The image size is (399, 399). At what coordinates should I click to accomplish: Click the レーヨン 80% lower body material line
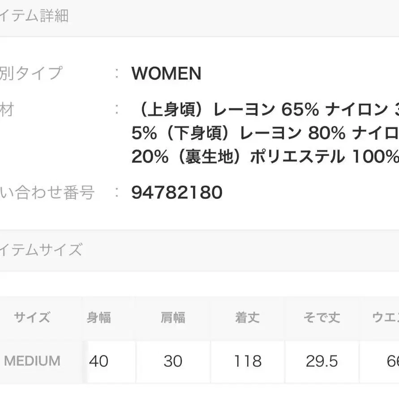[264, 133]
